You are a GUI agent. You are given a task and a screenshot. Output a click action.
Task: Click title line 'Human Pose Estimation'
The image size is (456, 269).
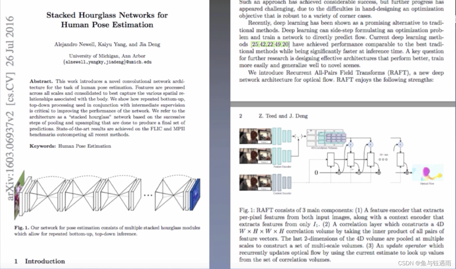point(107,25)
